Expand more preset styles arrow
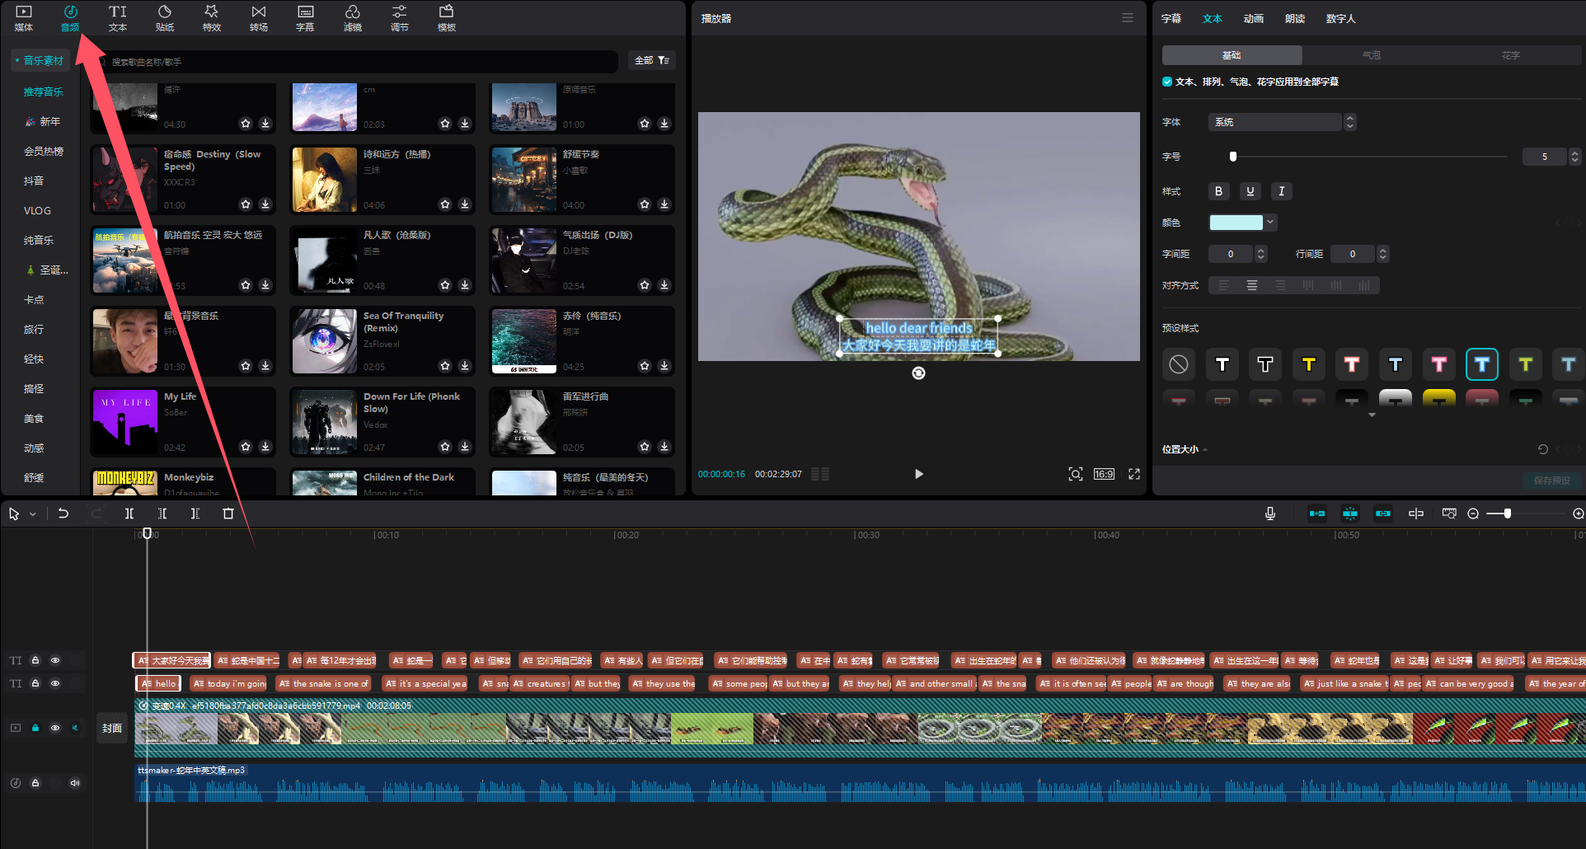 click(x=1372, y=415)
